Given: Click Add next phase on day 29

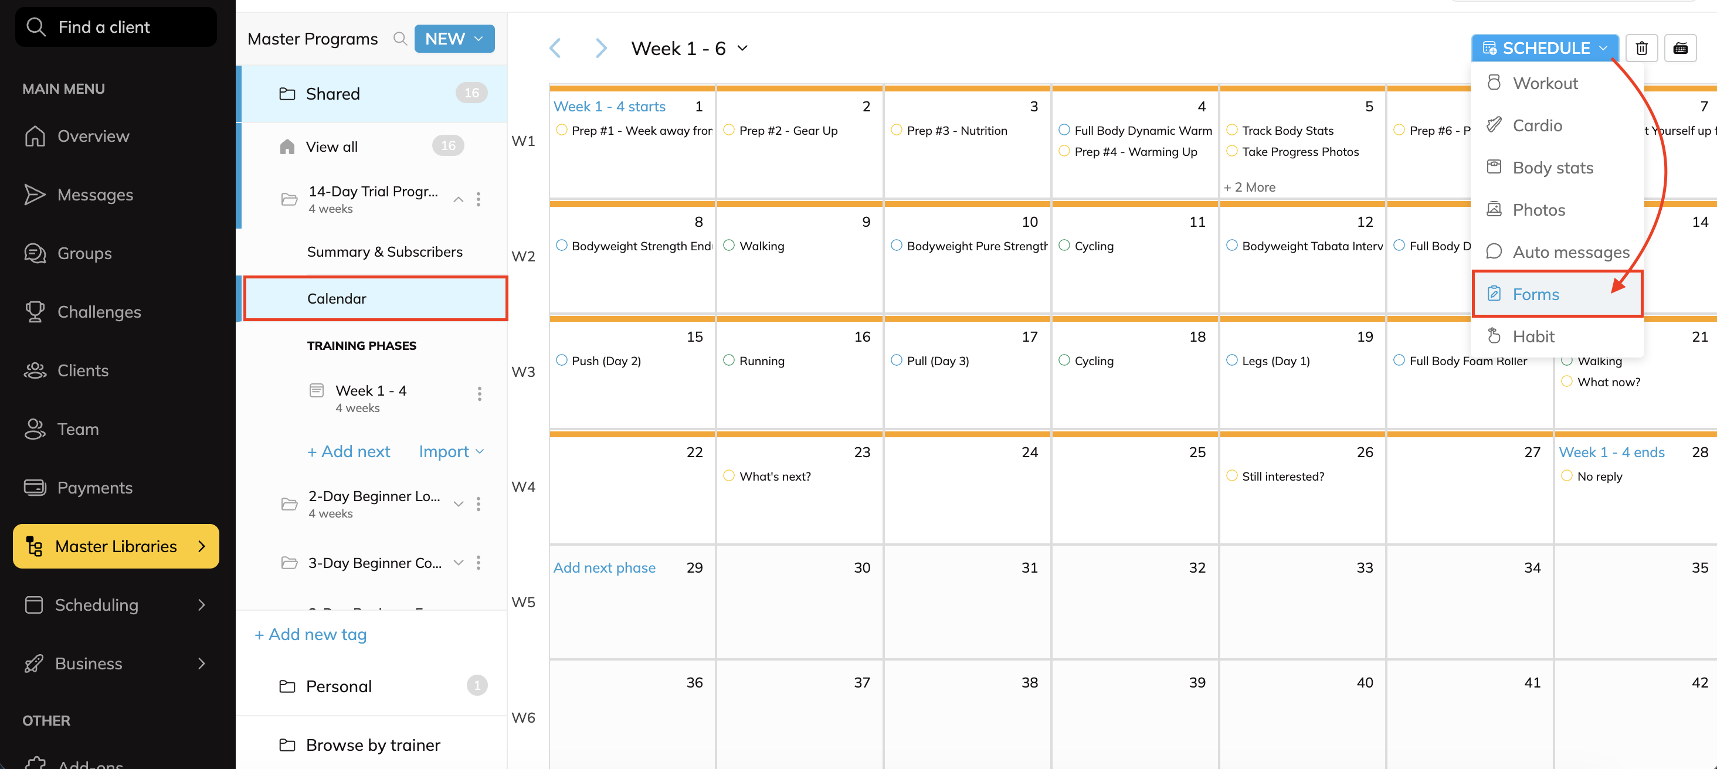Looking at the screenshot, I should click(x=604, y=568).
